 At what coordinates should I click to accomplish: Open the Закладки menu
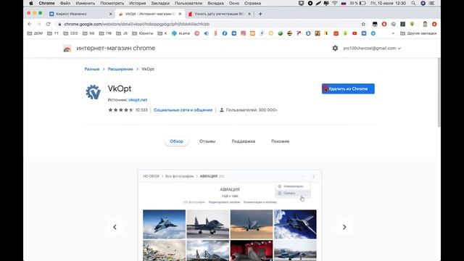click(x=160, y=3)
